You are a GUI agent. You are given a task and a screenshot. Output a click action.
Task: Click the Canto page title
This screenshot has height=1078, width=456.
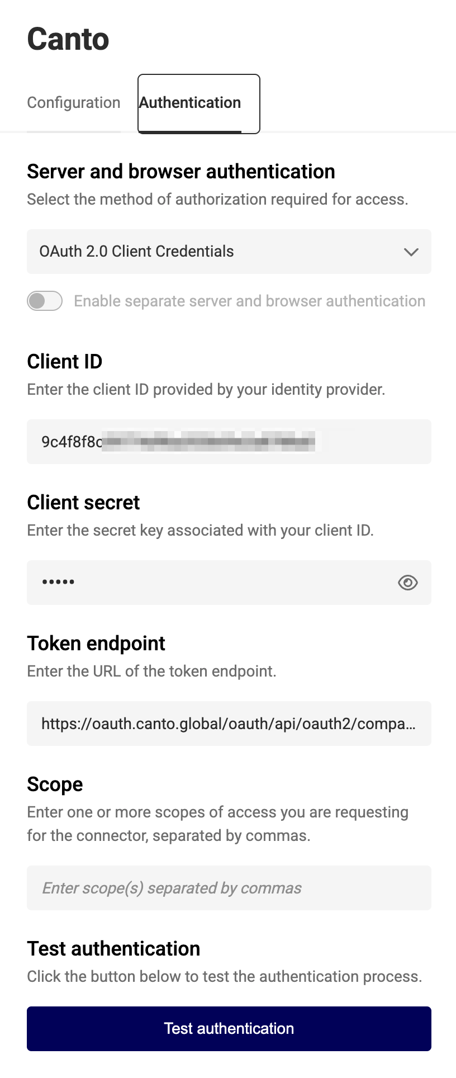[x=68, y=39]
